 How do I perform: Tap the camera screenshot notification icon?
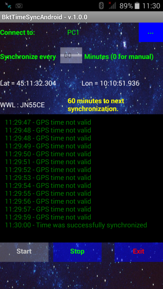click(x=19, y=6)
